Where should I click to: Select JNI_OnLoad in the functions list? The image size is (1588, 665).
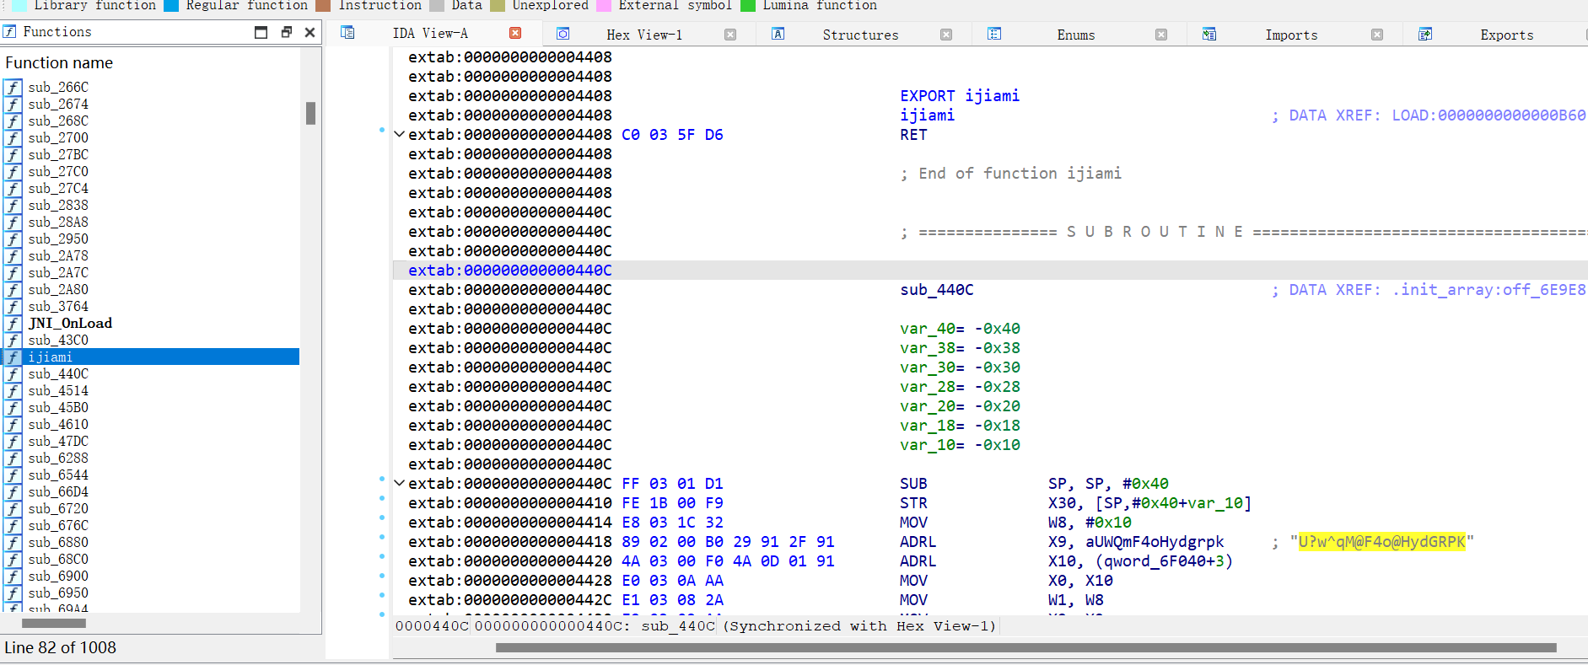coord(70,324)
